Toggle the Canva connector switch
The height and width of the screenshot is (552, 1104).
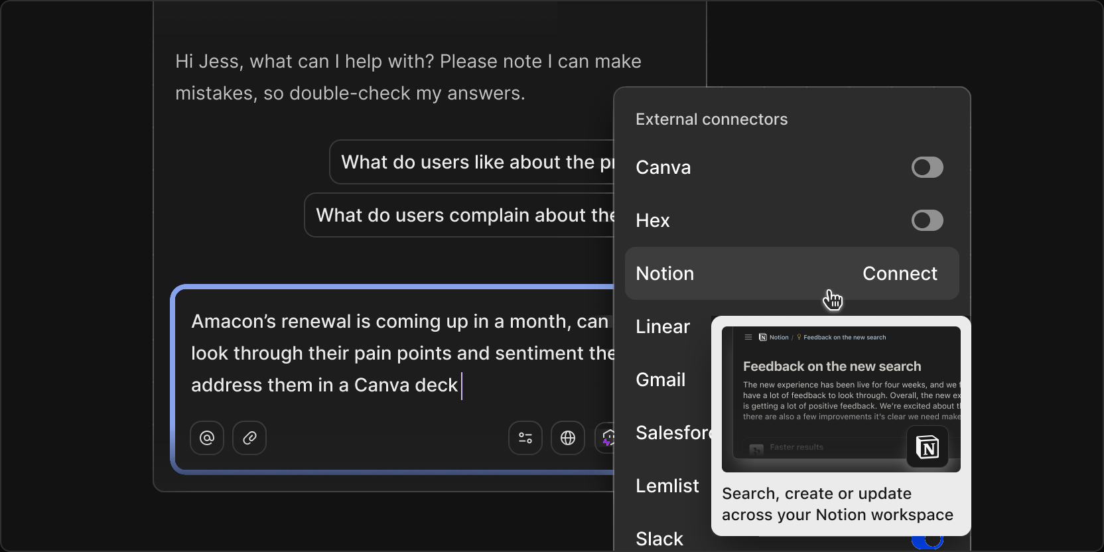927,167
